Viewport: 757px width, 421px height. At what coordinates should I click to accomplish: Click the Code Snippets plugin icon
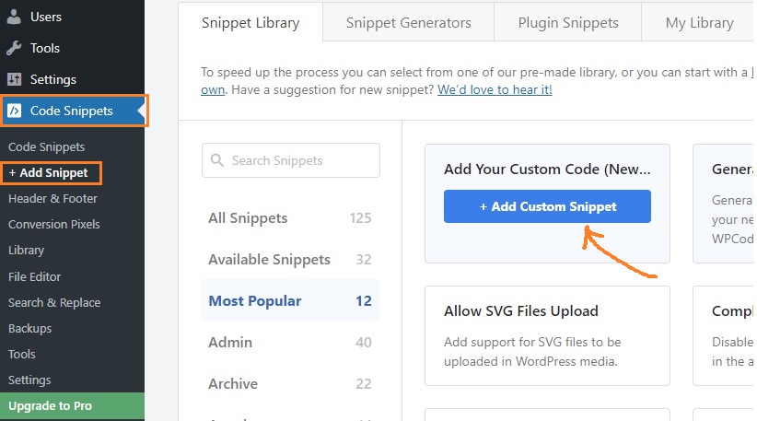(x=14, y=111)
